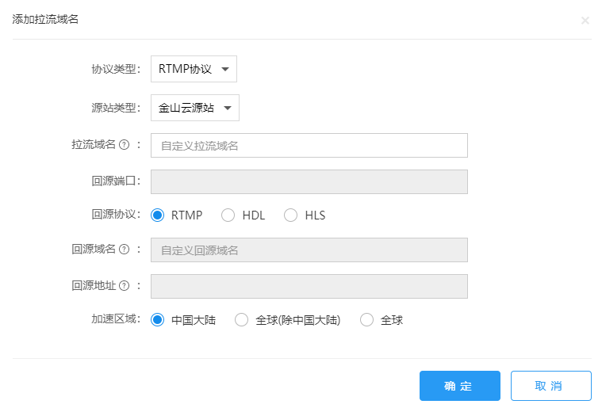The height and width of the screenshot is (408, 602).
Task: Expand the 源站类型 金山云源站 dropdown
Action: click(x=195, y=108)
